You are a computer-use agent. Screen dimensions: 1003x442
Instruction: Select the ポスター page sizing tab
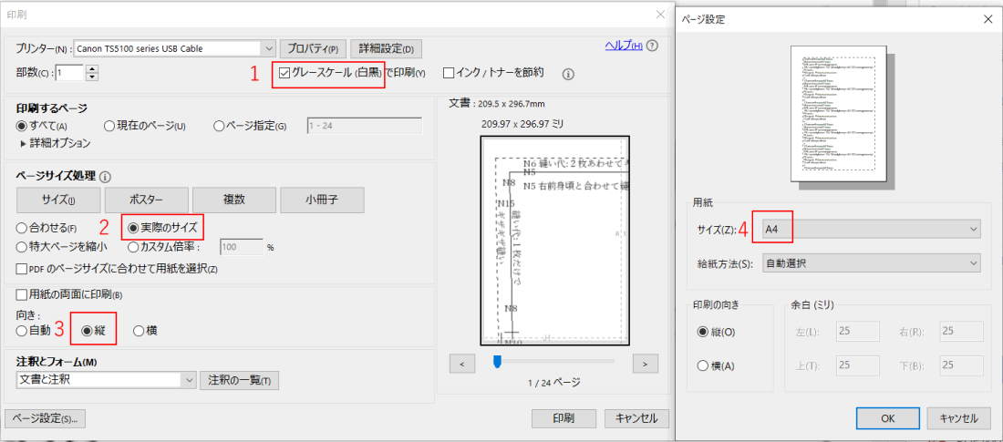(x=146, y=200)
